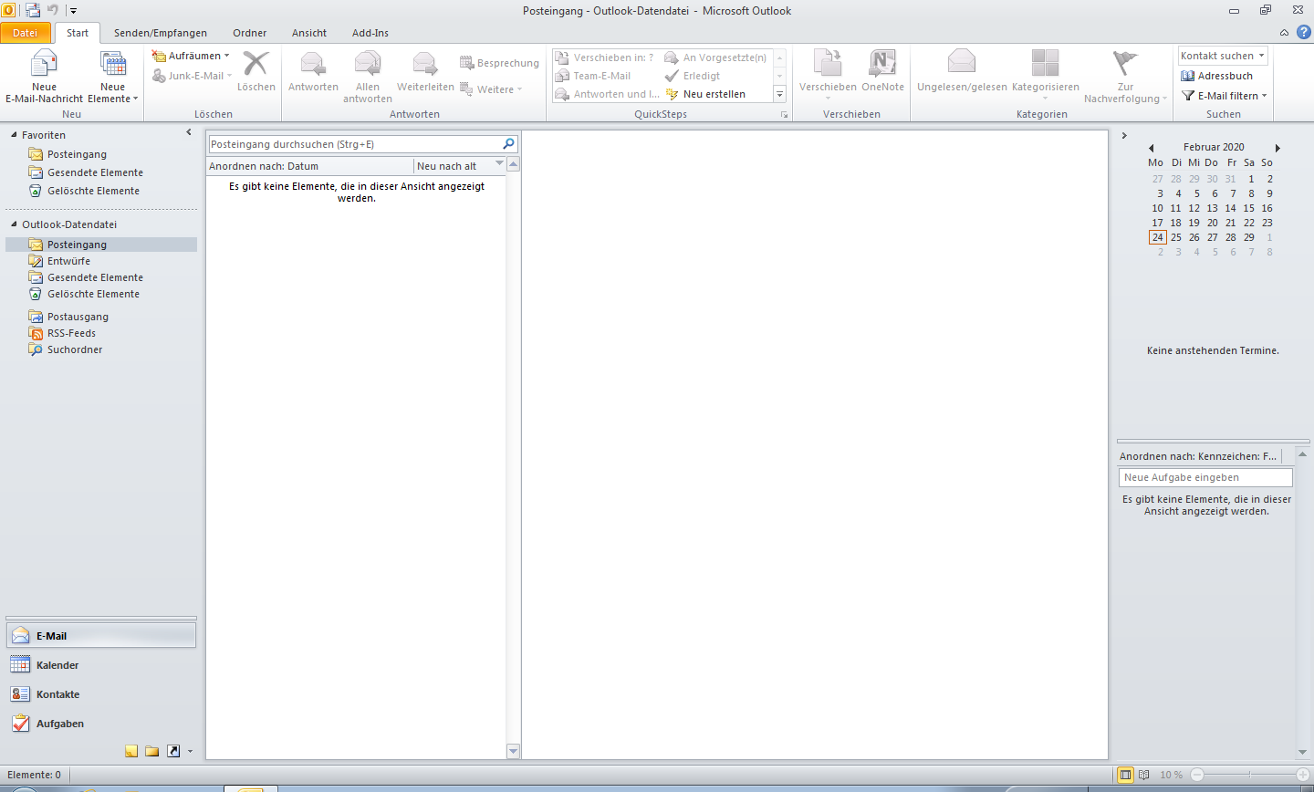Click the search magnifier icon
1314x792 pixels.
(509, 144)
